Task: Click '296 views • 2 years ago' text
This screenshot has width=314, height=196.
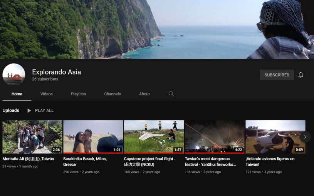Action: (x=81, y=172)
